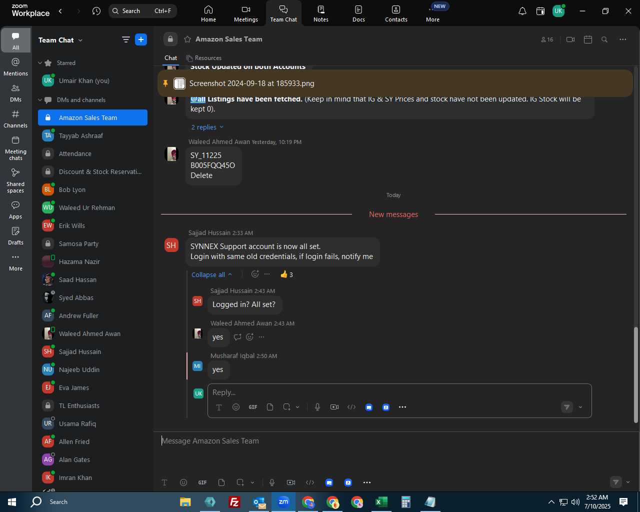Start a video meeting with channel
This screenshot has width=640, height=512.
tap(570, 39)
